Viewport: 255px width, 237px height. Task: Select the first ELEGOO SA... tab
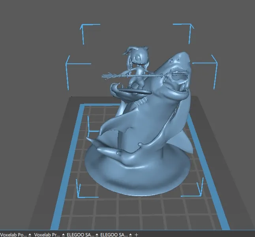[81, 235]
